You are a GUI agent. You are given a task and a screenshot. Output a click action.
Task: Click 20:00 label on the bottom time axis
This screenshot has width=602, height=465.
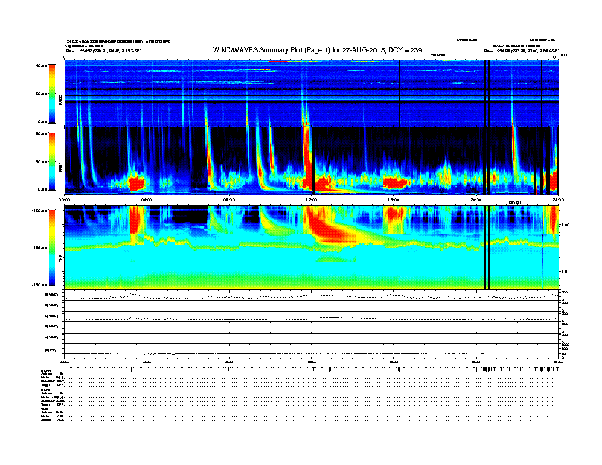pyautogui.click(x=476, y=362)
